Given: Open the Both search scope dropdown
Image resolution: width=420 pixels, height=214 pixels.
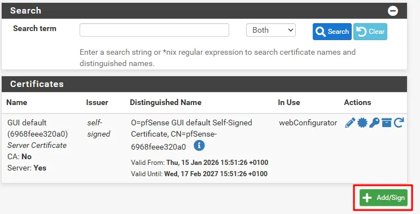Looking at the screenshot, I should 271,30.
